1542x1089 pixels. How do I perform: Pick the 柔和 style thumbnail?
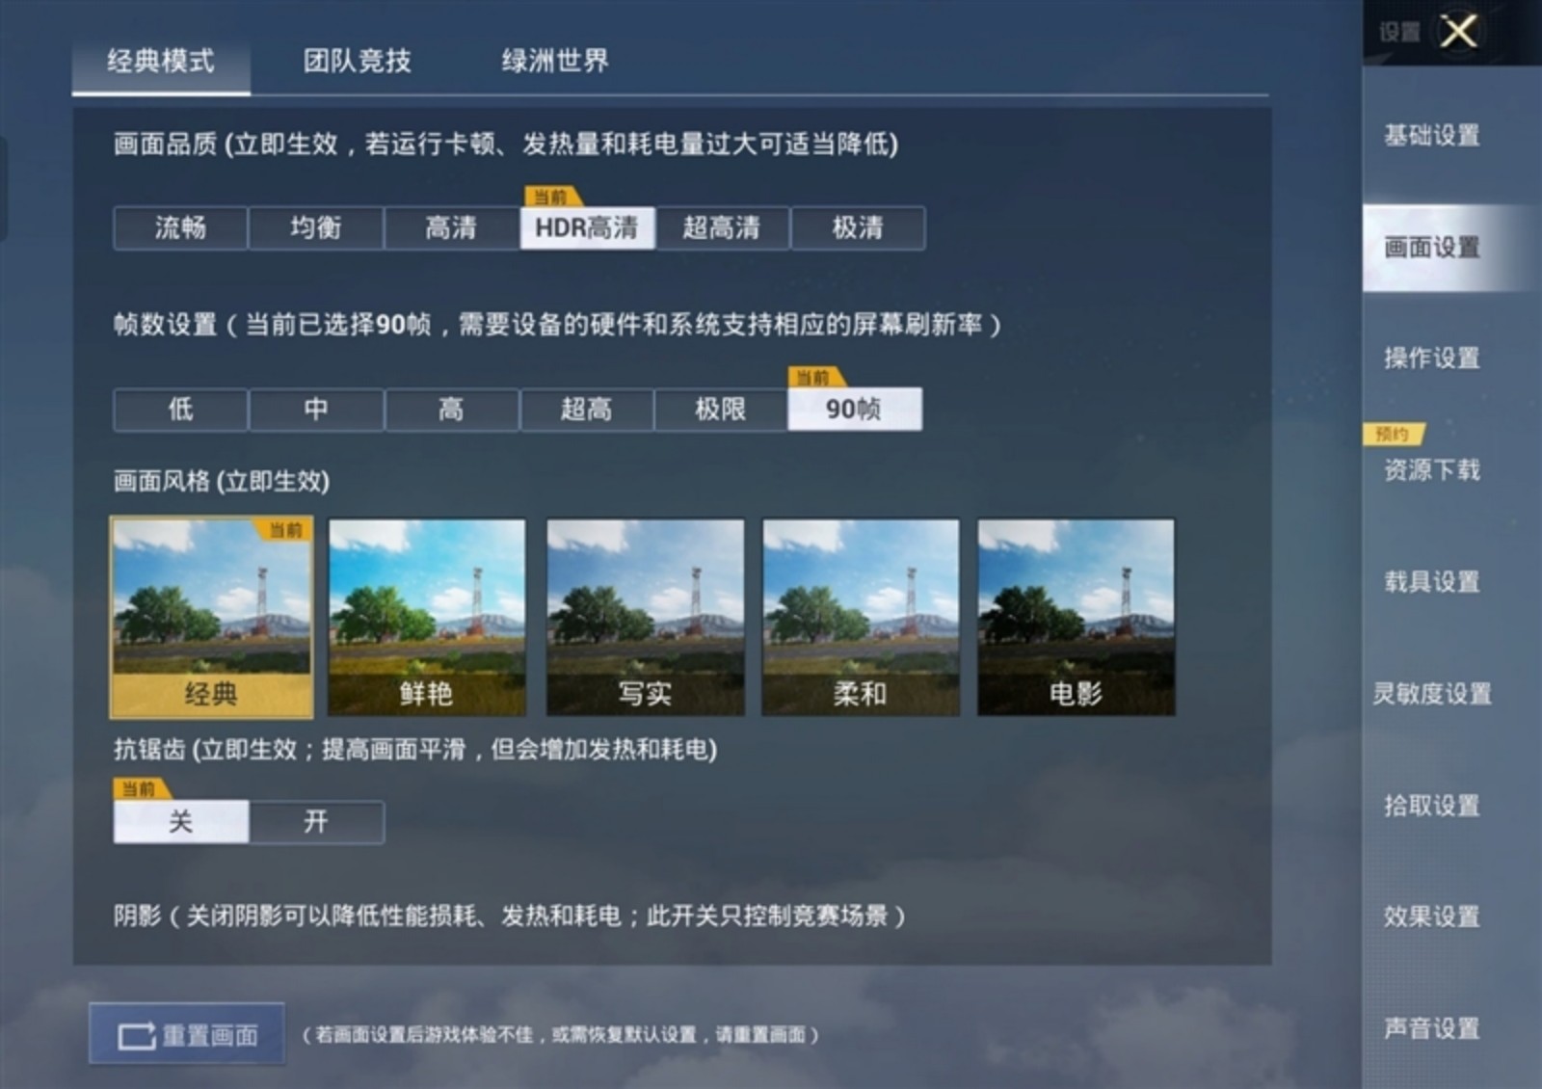[861, 618]
